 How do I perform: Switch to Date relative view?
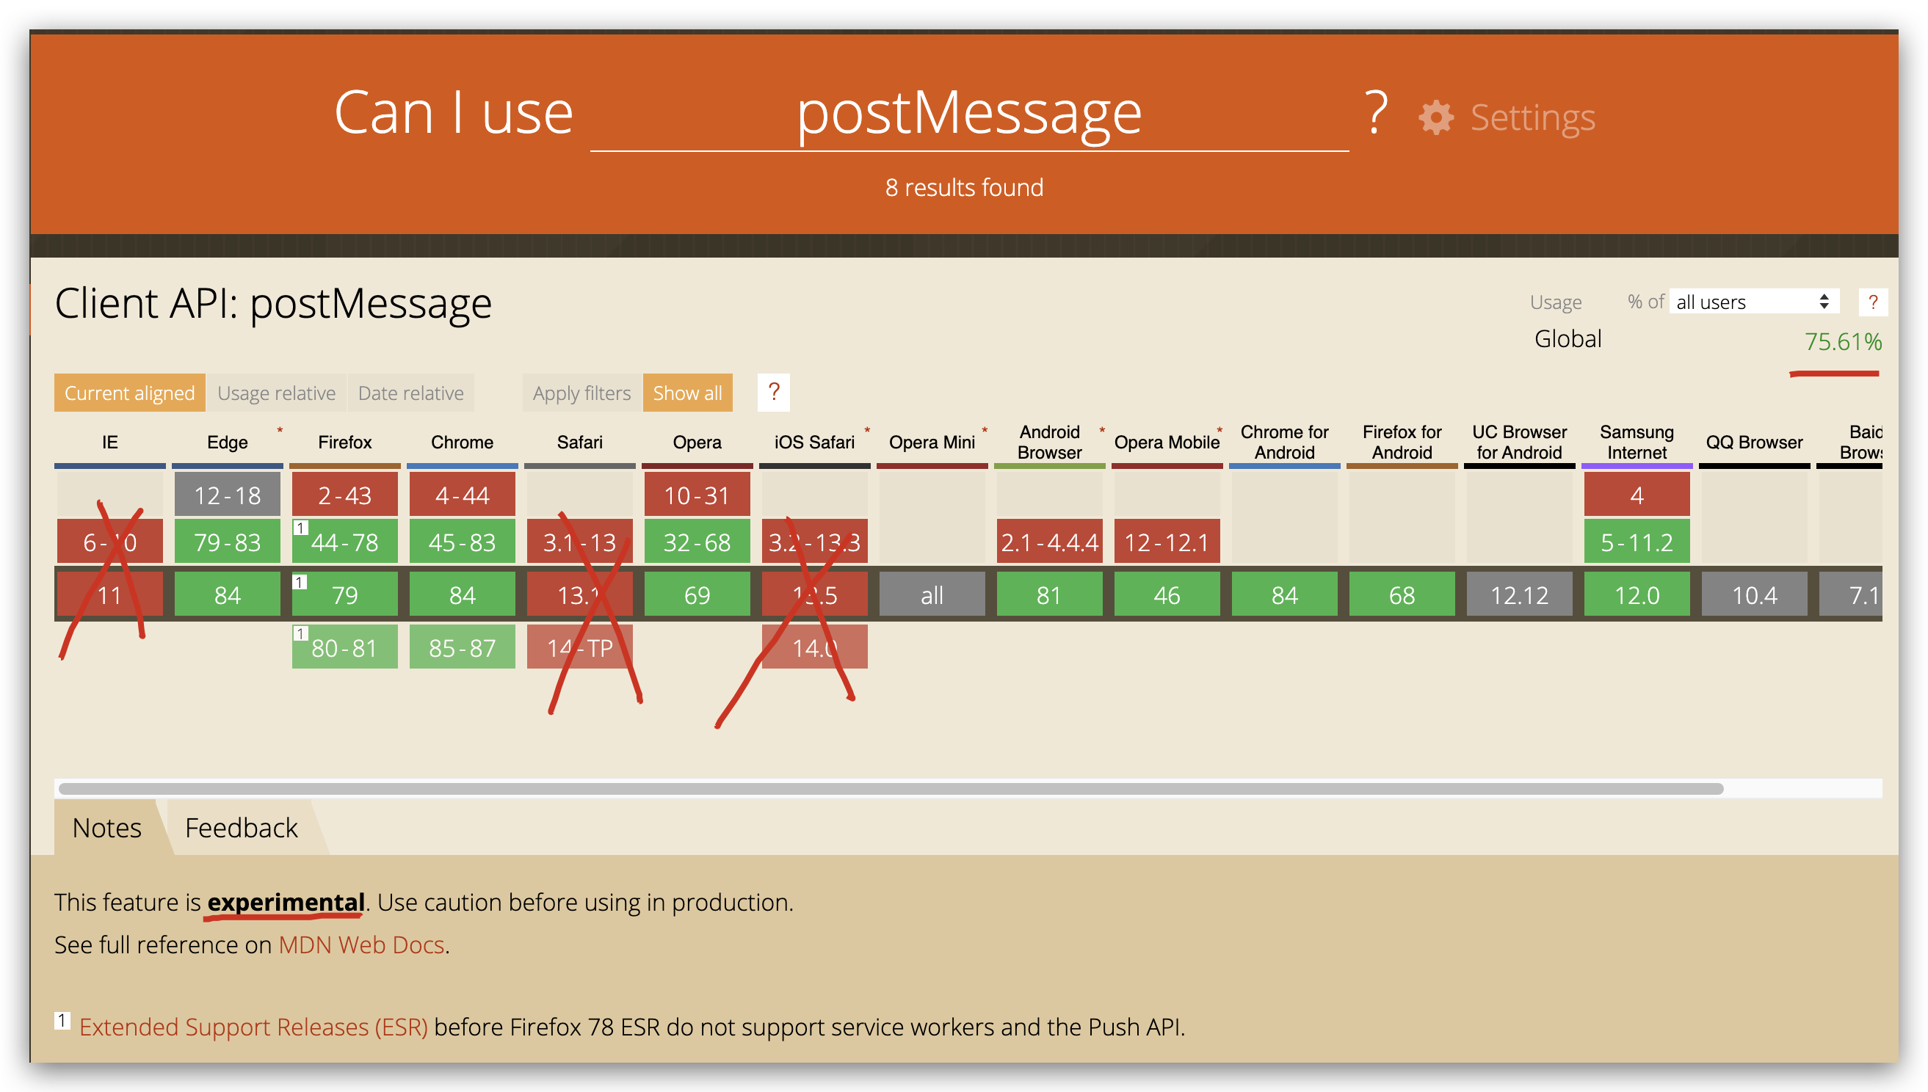click(410, 393)
